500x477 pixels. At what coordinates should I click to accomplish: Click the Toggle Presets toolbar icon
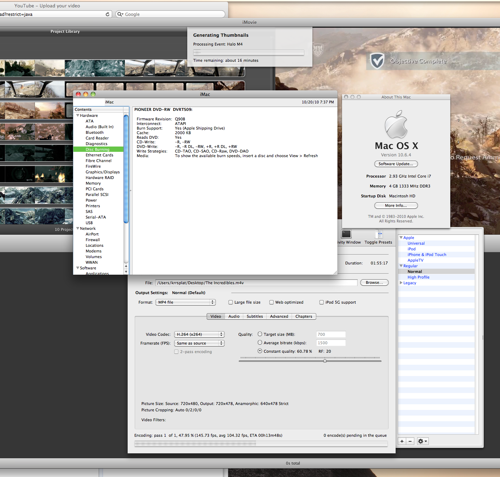coord(379,234)
